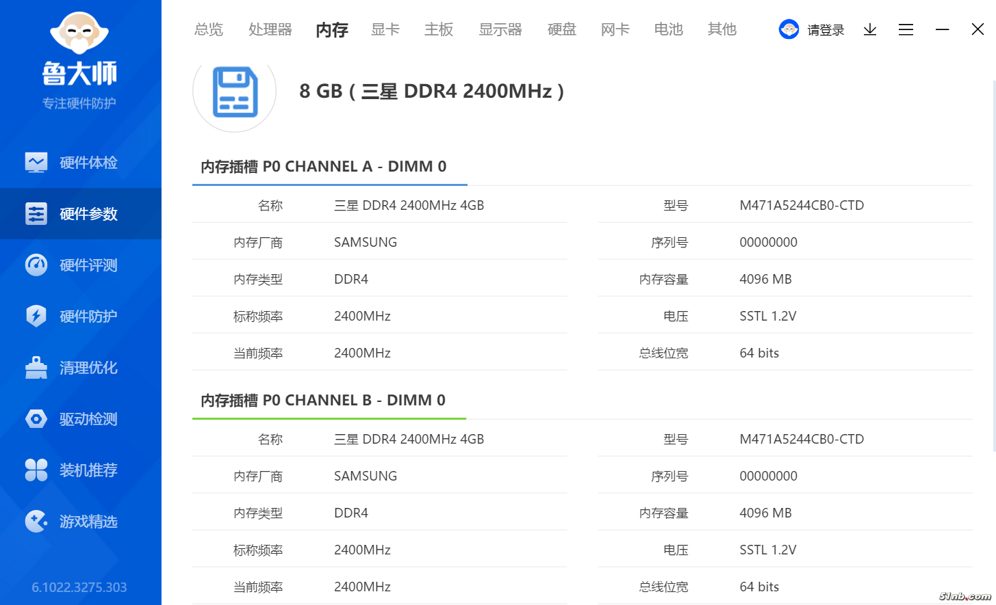Open the 显卡 tab
Viewport: 996px width, 605px height.
(385, 29)
